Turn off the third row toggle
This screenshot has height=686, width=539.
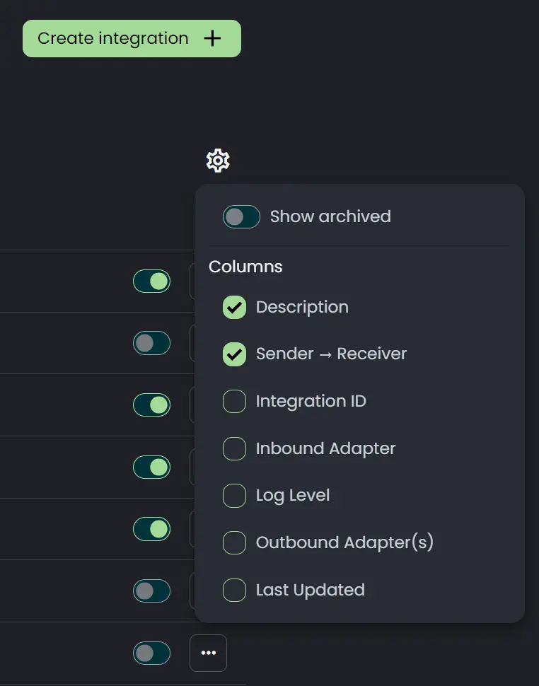(152, 405)
